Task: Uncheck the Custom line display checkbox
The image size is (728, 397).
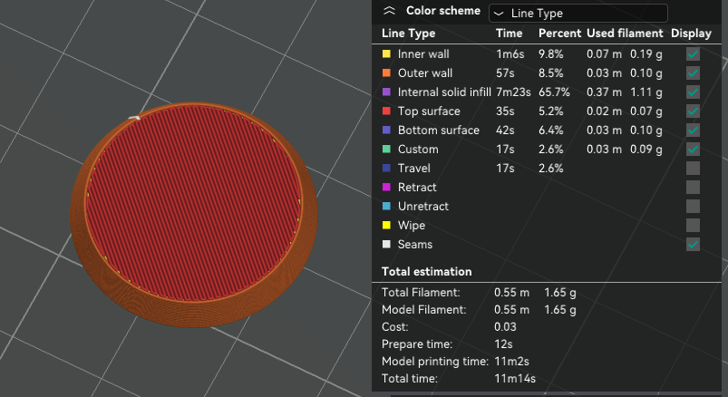Action: (x=693, y=150)
